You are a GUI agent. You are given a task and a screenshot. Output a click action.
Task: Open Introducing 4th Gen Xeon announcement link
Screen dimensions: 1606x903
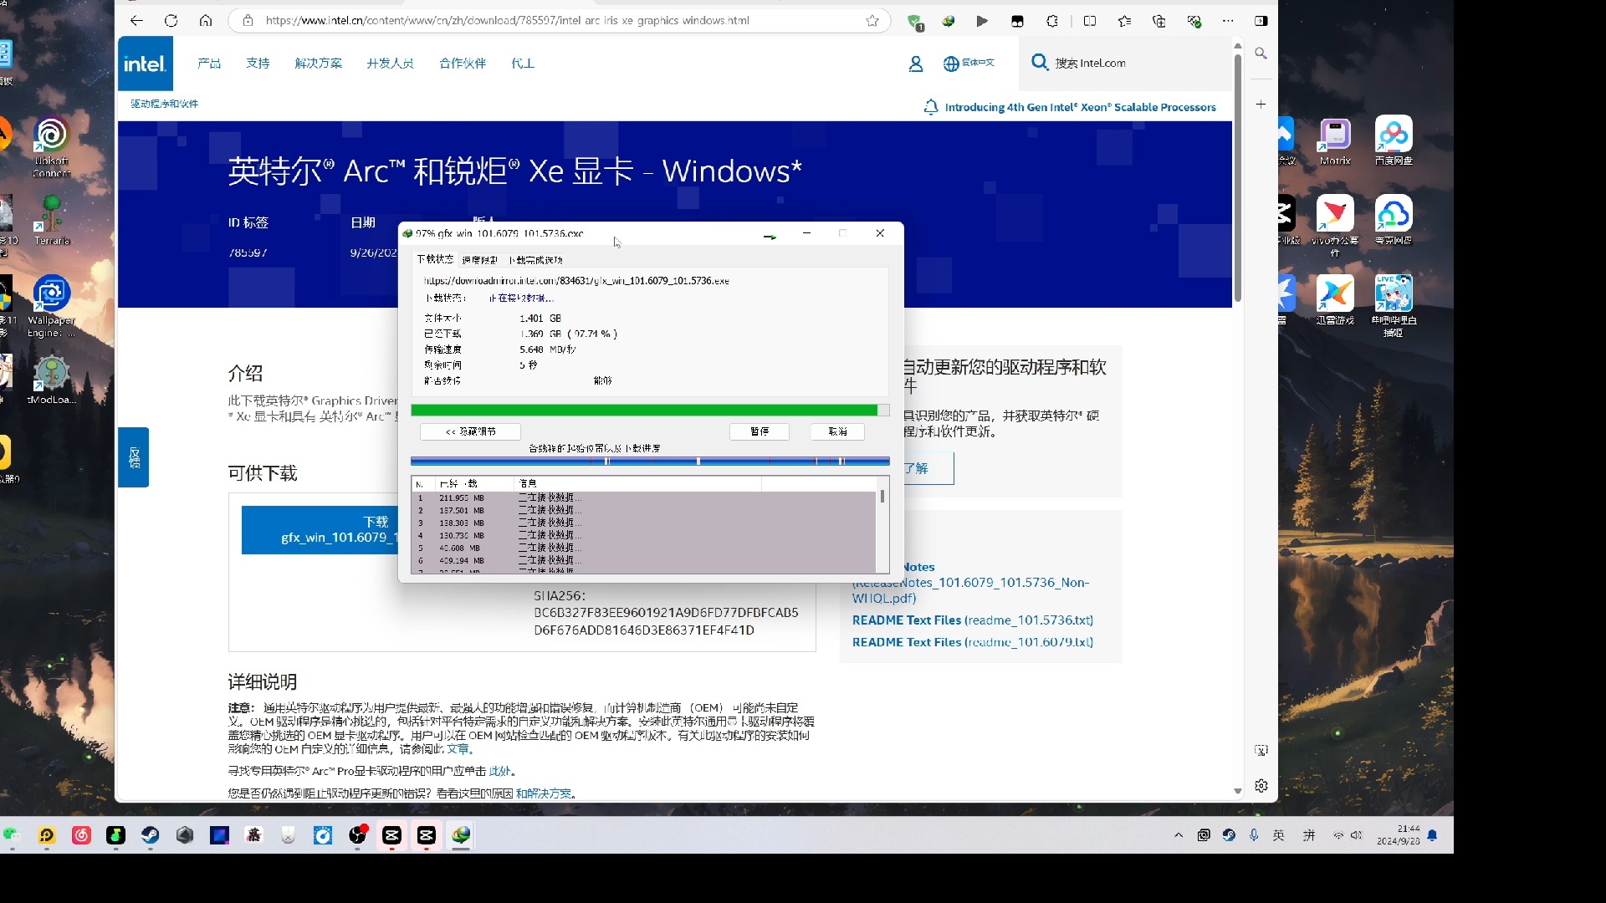1080,107
